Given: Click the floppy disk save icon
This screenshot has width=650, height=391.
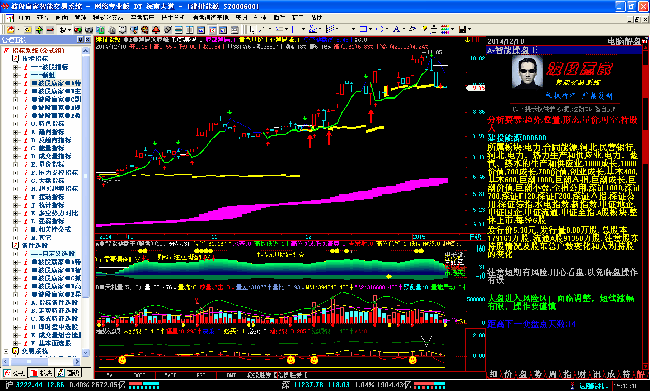Looking at the screenshot, I should (462, 29).
